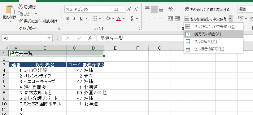The height and width of the screenshot is (115, 253).
Task: Choose セル結合の解除(U) menu item
Action: tap(213, 49)
